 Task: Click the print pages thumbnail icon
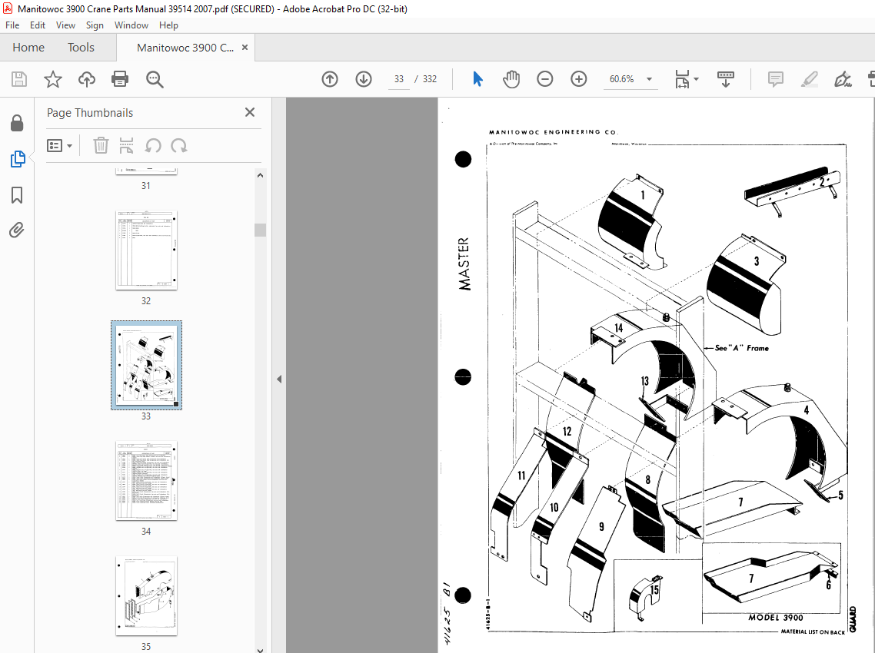tap(127, 145)
